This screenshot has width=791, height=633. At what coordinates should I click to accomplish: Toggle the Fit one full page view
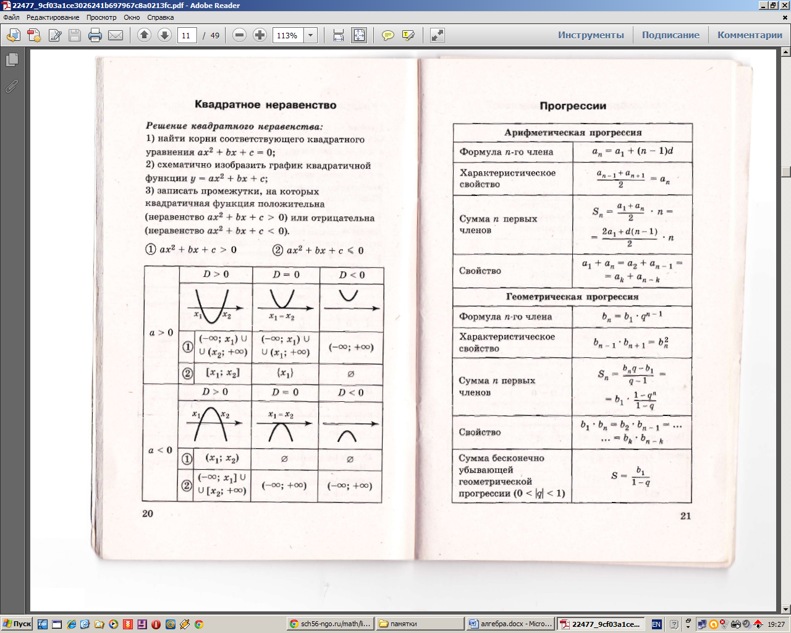[359, 35]
